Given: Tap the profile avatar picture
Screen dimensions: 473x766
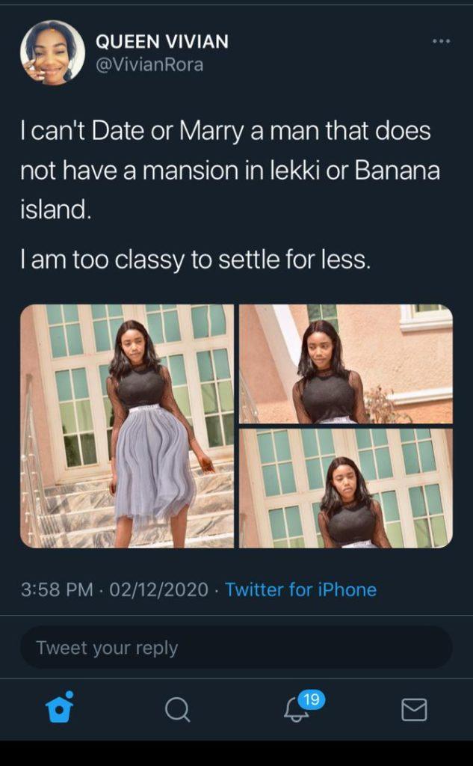Looking at the screenshot, I should (x=52, y=52).
